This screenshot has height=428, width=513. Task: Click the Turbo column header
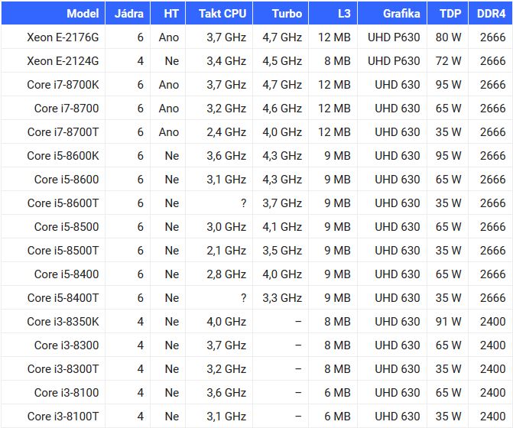(x=281, y=13)
